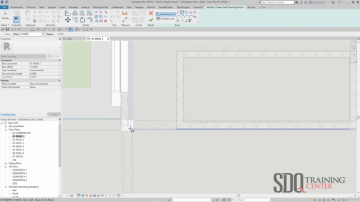This screenshot has height=202, width=360.
Task: Select the Boundary Line mode
Action: 165,14
